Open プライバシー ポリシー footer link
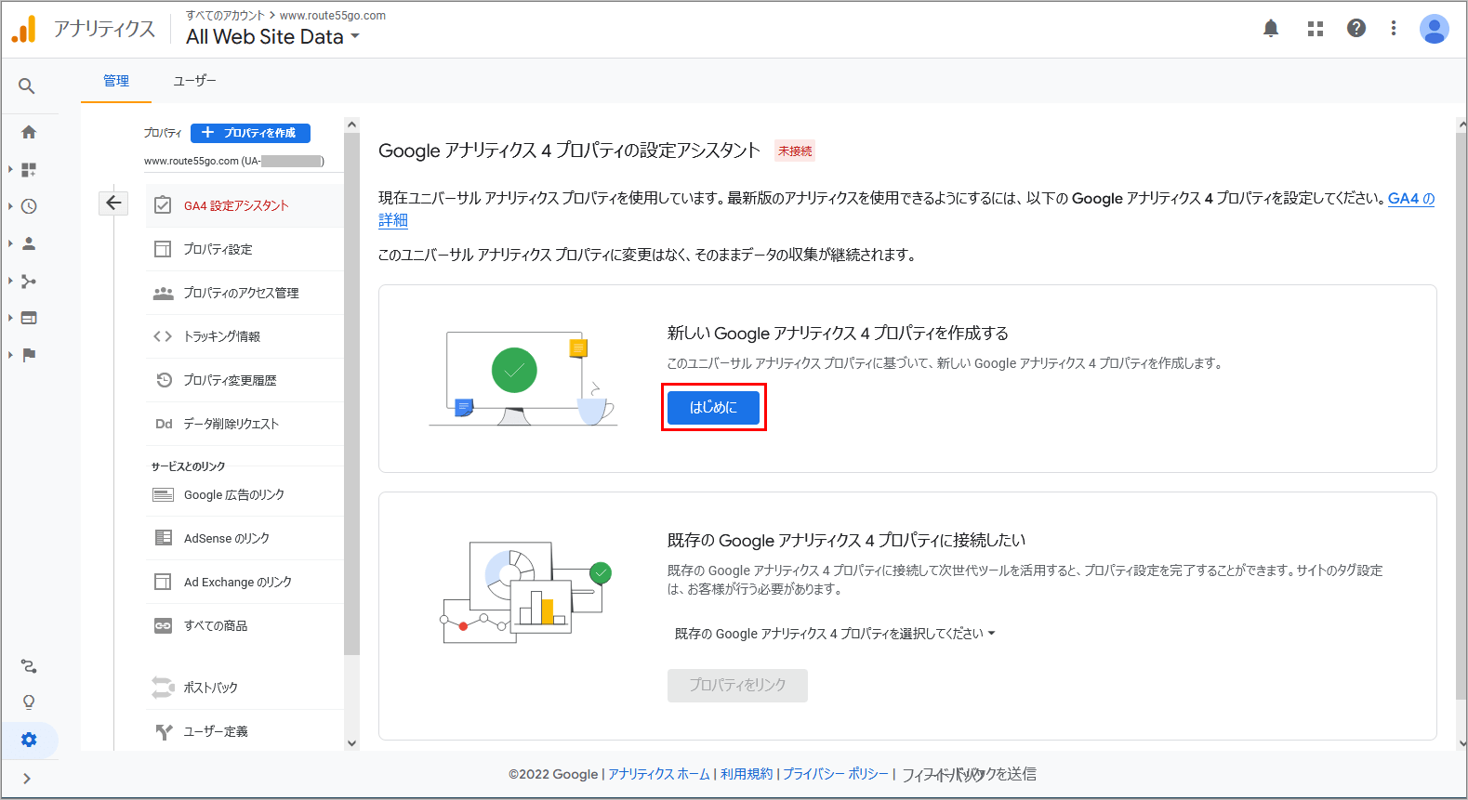Screen dimensions: 1468x800 pos(836,774)
